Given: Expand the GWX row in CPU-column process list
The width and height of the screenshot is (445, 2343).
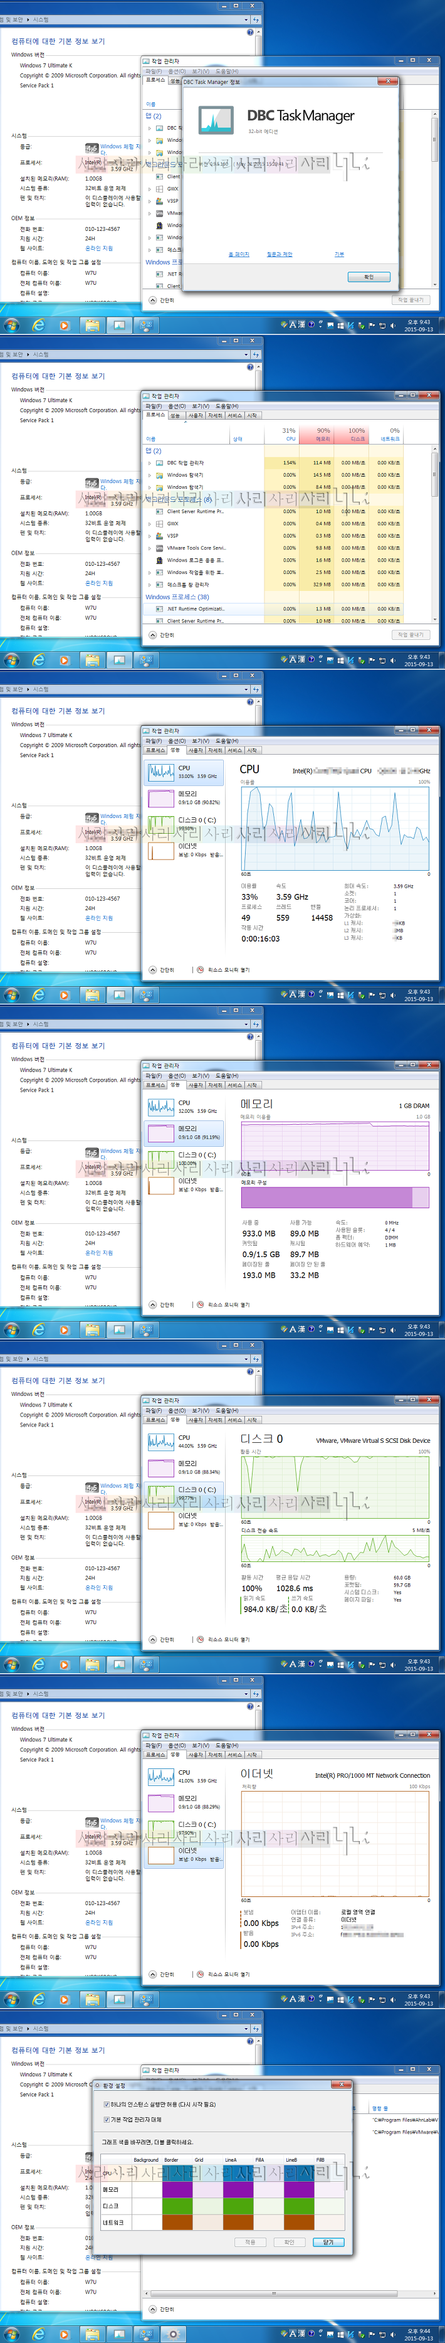Looking at the screenshot, I should (150, 523).
